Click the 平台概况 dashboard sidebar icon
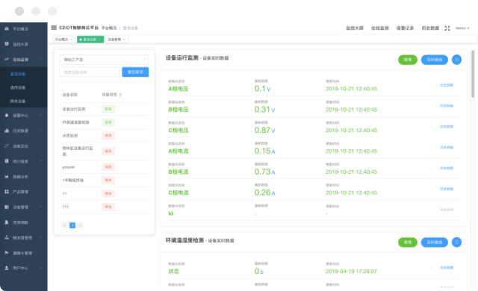This screenshot has height=291, width=478. click(x=7, y=28)
